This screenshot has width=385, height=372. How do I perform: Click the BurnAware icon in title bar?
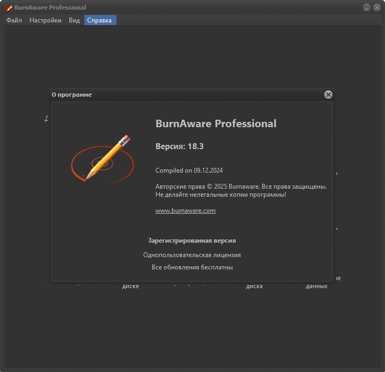tap(8, 8)
